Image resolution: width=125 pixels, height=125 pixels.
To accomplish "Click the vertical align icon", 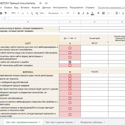I will pos(123,13).
